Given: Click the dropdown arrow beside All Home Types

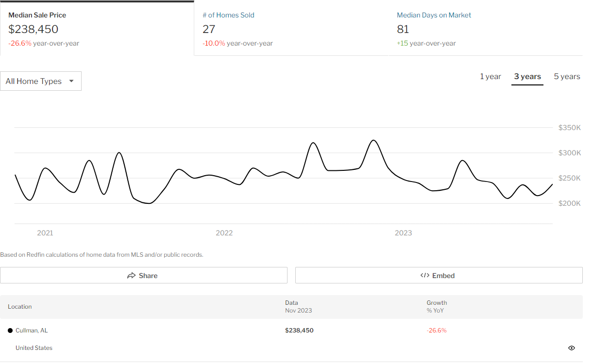Looking at the screenshot, I should [x=71, y=81].
